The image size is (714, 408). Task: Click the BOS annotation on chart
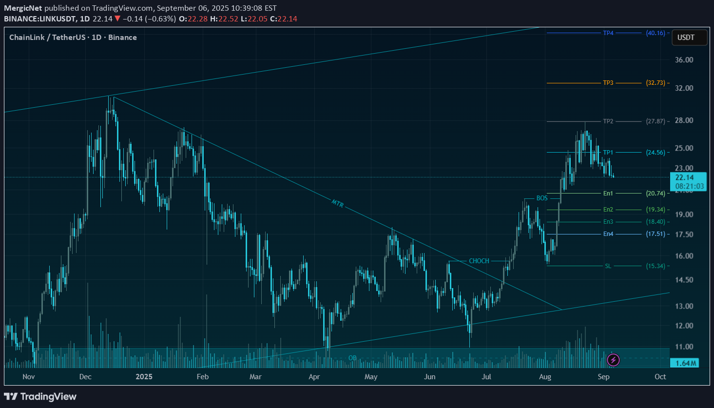tap(542, 198)
